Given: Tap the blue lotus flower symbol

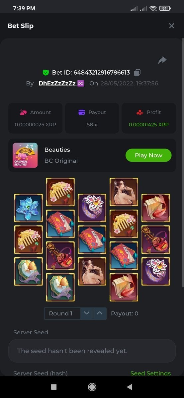Looking at the screenshot, I should [29, 208].
